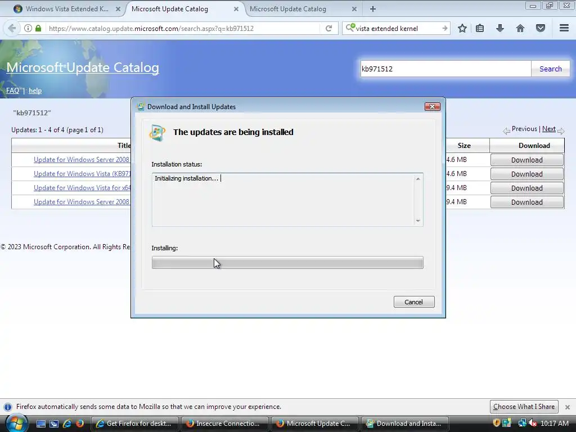Image resolution: width=576 pixels, height=432 pixels.
Task: Click Show Desktop quick launch icon
Action: [x=40, y=424]
